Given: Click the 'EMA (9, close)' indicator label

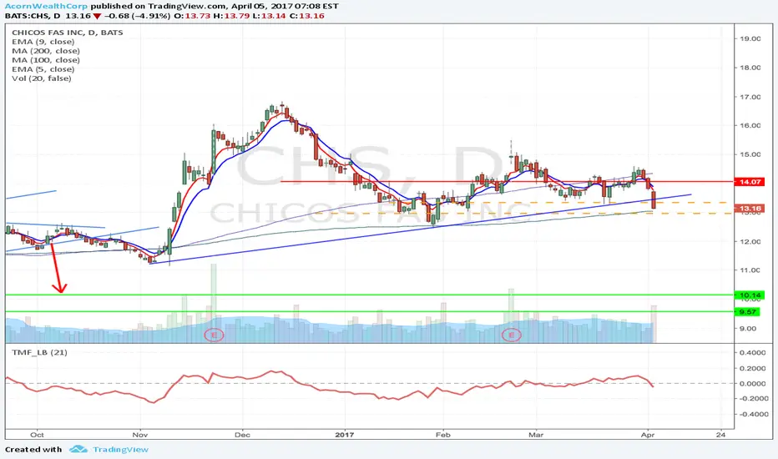Looking at the screenshot, I should [43, 42].
